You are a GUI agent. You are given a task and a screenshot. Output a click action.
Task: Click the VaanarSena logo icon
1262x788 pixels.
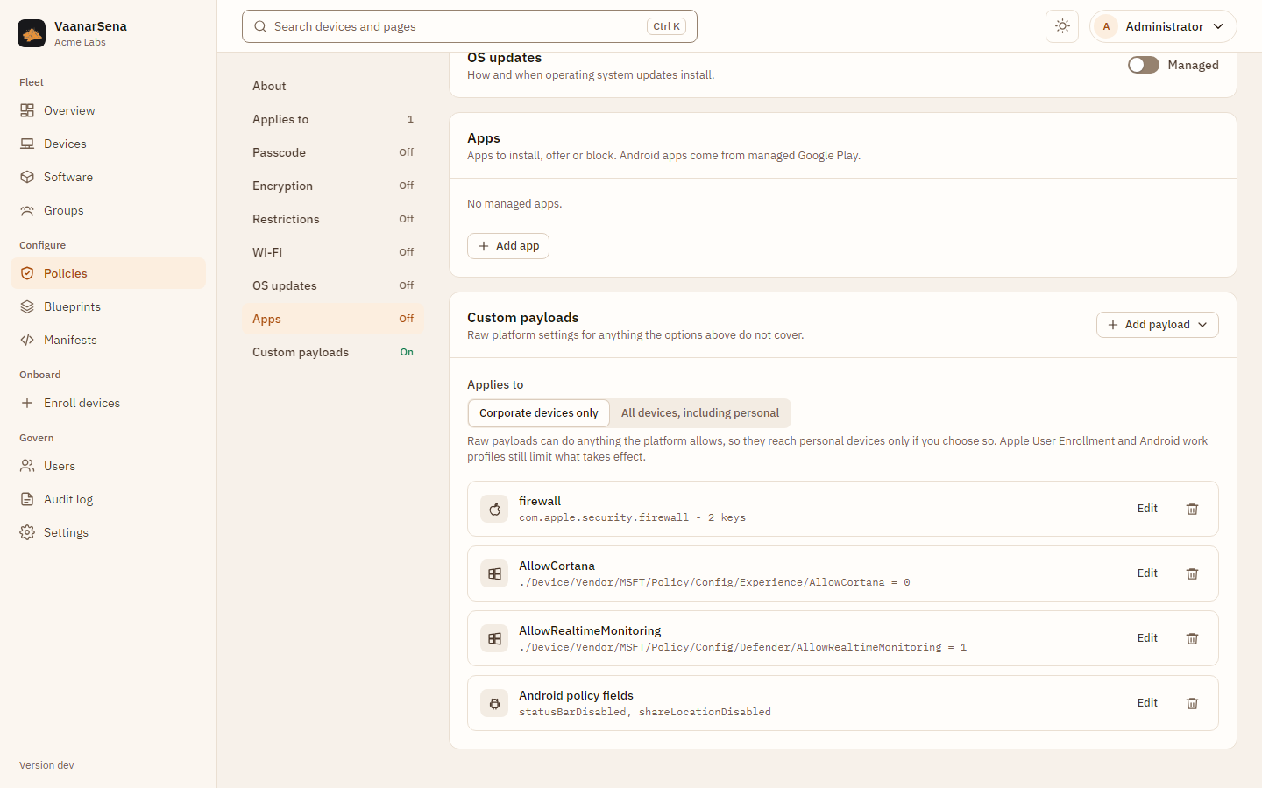coord(32,33)
